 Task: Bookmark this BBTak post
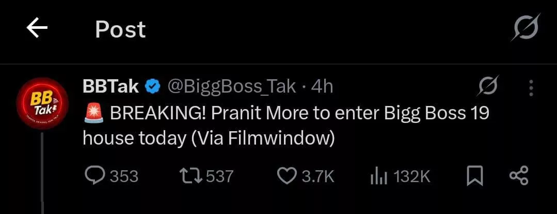click(x=474, y=177)
